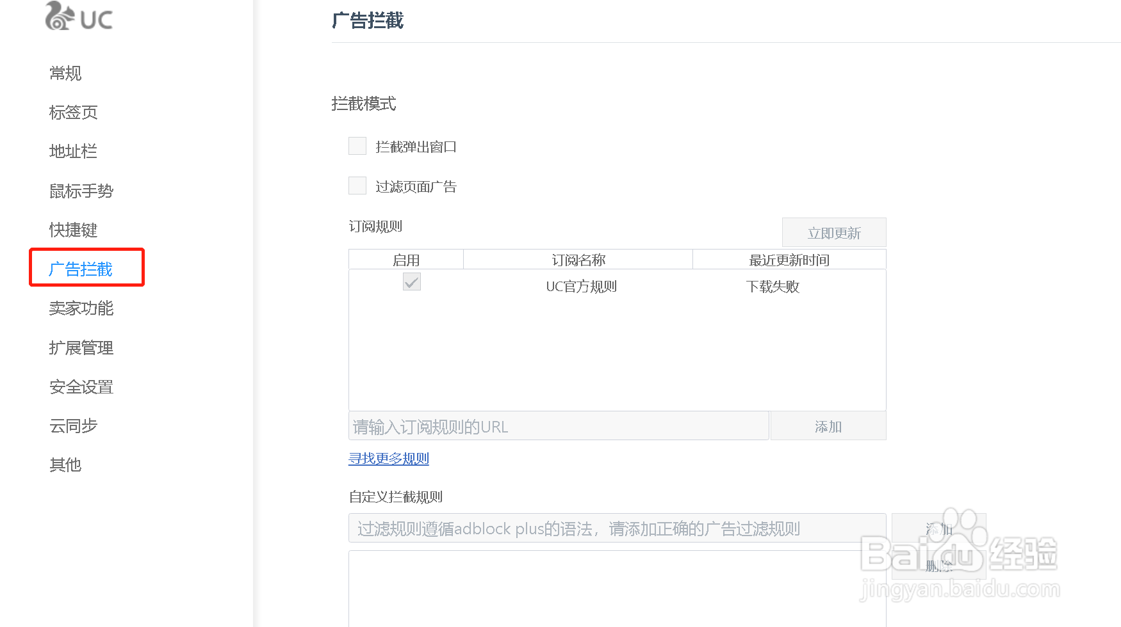Open the 安全设置 settings section
The image size is (1121, 627).
[x=81, y=386]
